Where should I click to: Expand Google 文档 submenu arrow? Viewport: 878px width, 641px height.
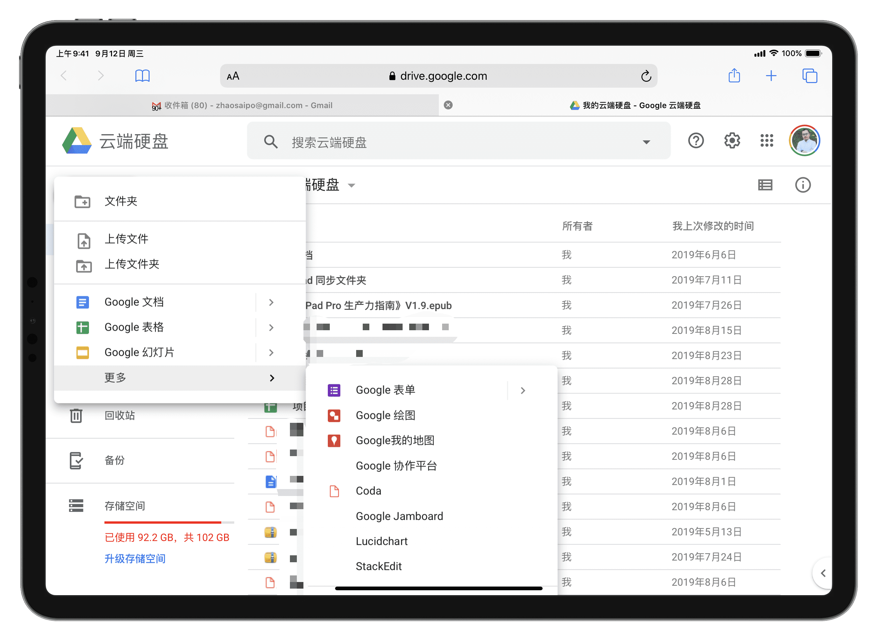pos(271,302)
